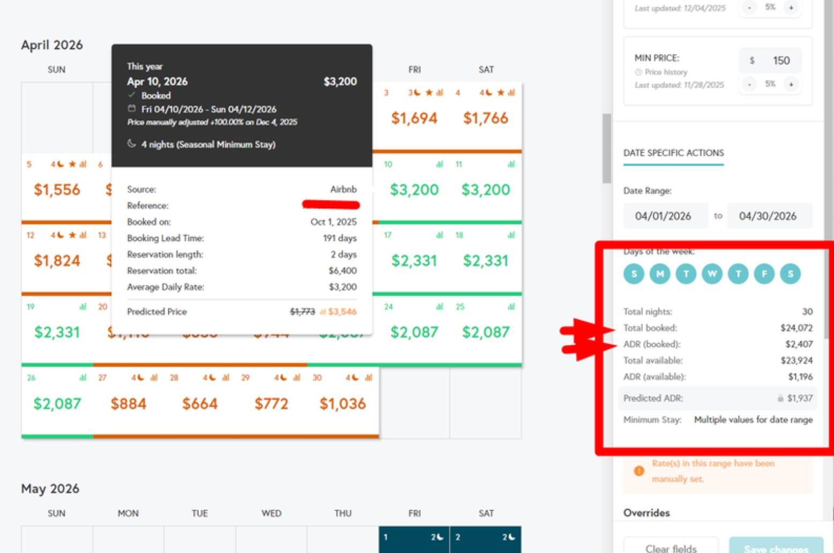Click the bar chart icon on April 10
The image size is (834, 553).
440,164
